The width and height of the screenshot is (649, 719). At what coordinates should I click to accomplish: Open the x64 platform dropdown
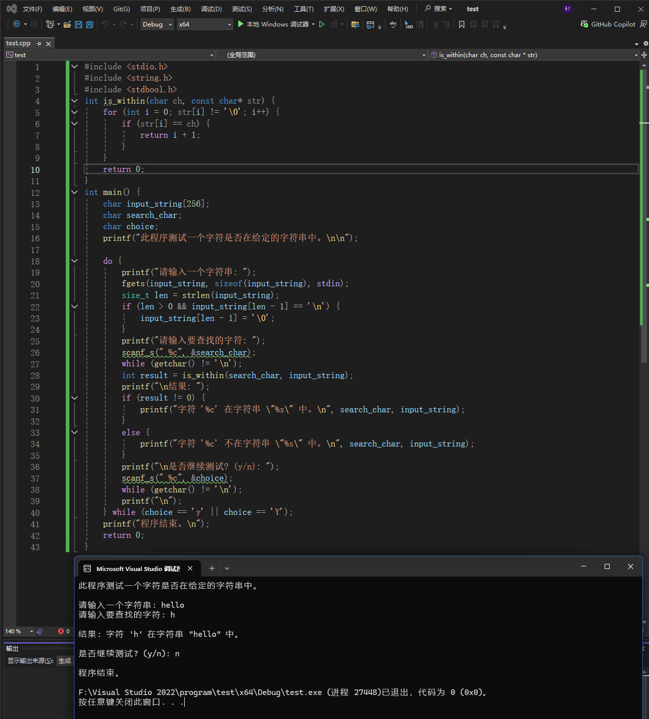(x=205, y=24)
